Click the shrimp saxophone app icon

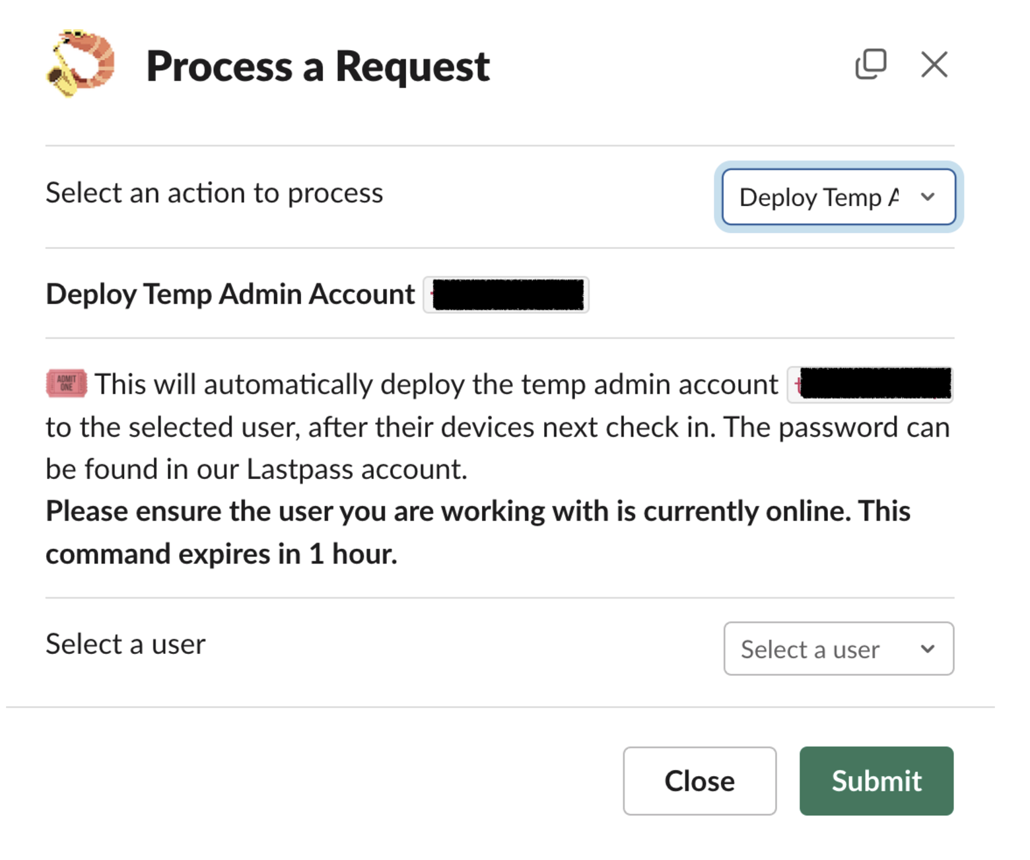pyautogui.click(x=80, y=63)
